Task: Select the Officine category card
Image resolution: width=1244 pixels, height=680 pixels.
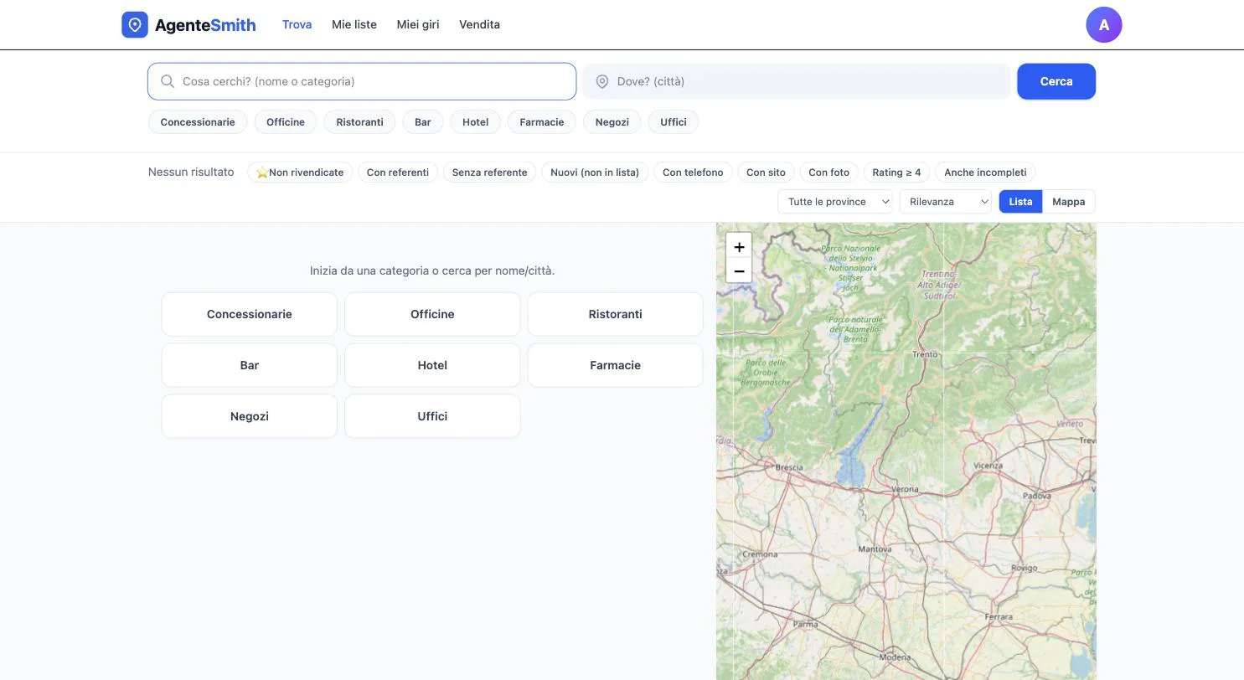Action: click(x=432, y=315)
